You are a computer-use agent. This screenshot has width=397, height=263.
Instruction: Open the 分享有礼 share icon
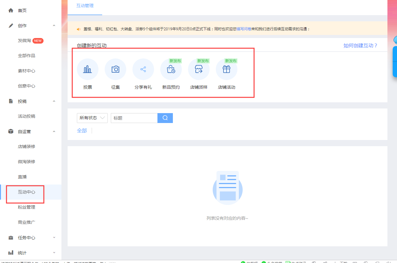click(x=143, y=69)
